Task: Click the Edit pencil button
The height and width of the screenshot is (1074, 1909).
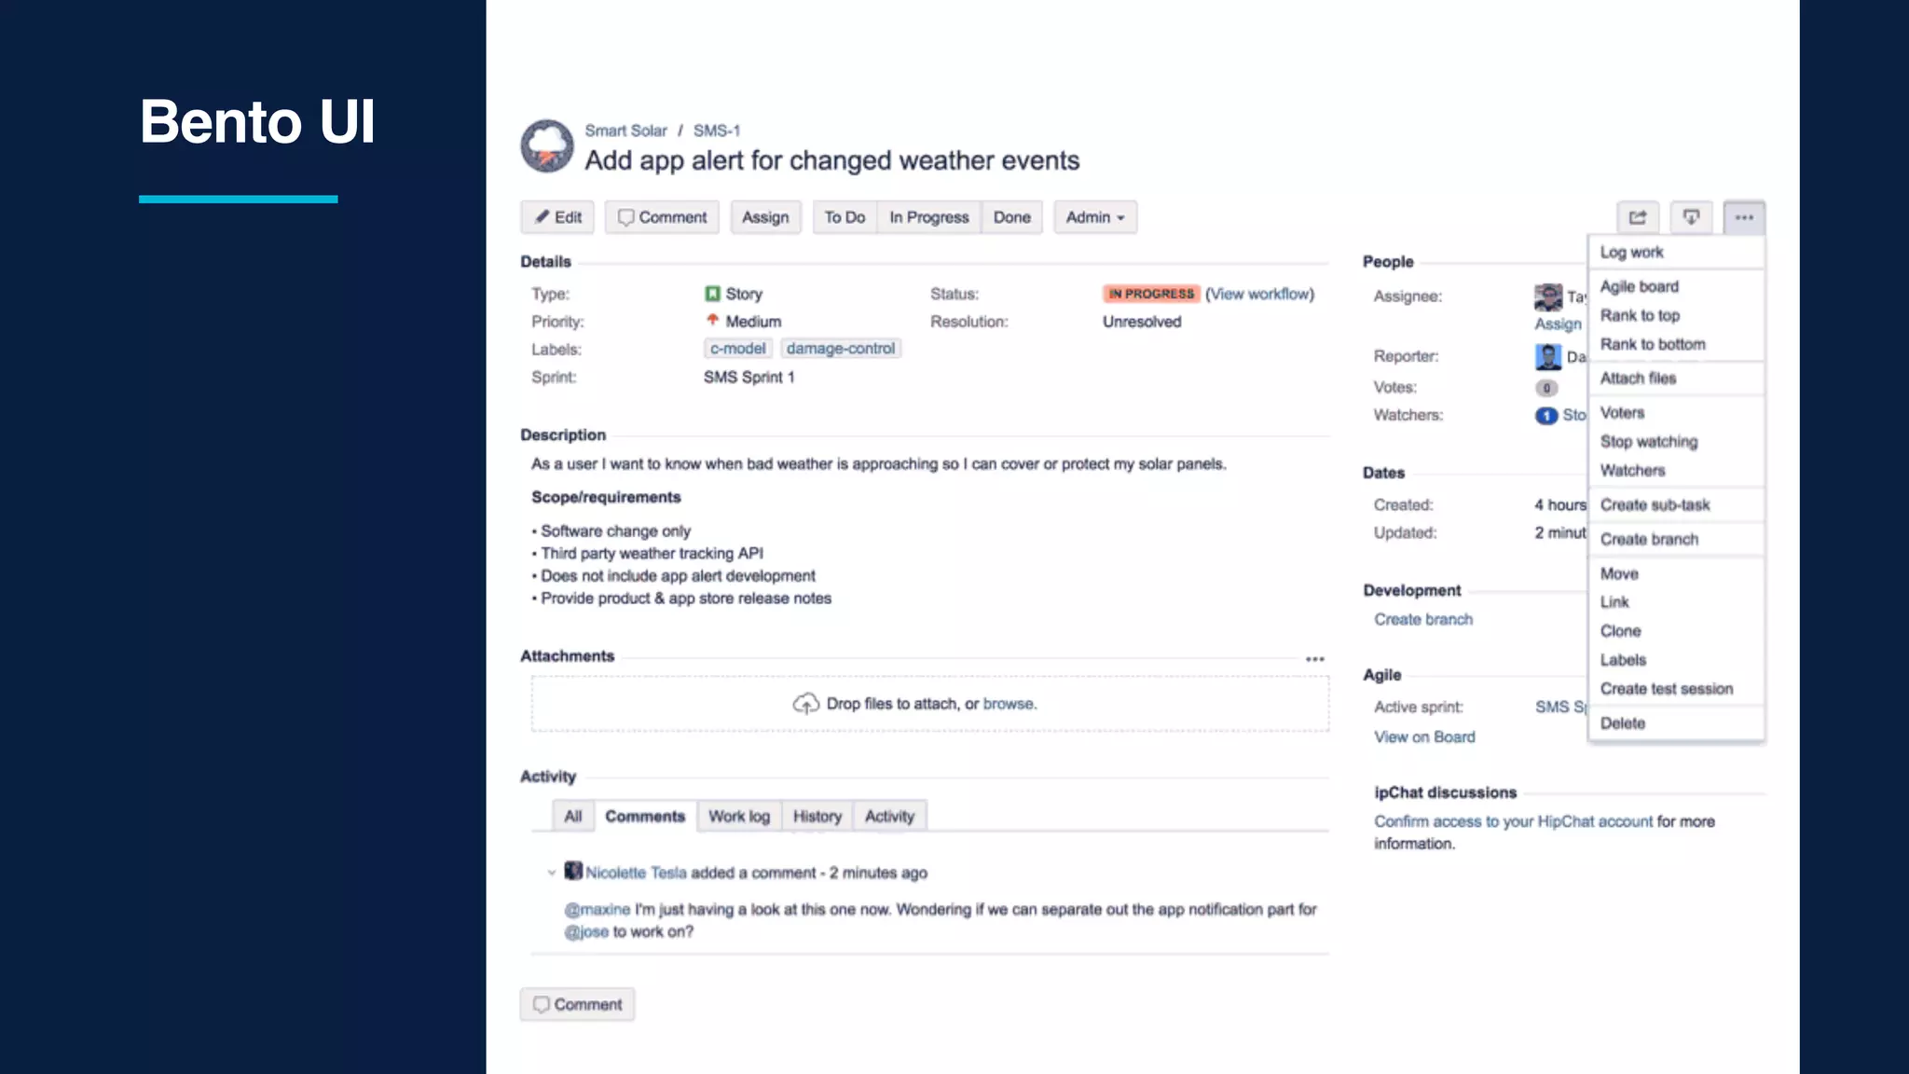Action: click(x=557, y=217)
